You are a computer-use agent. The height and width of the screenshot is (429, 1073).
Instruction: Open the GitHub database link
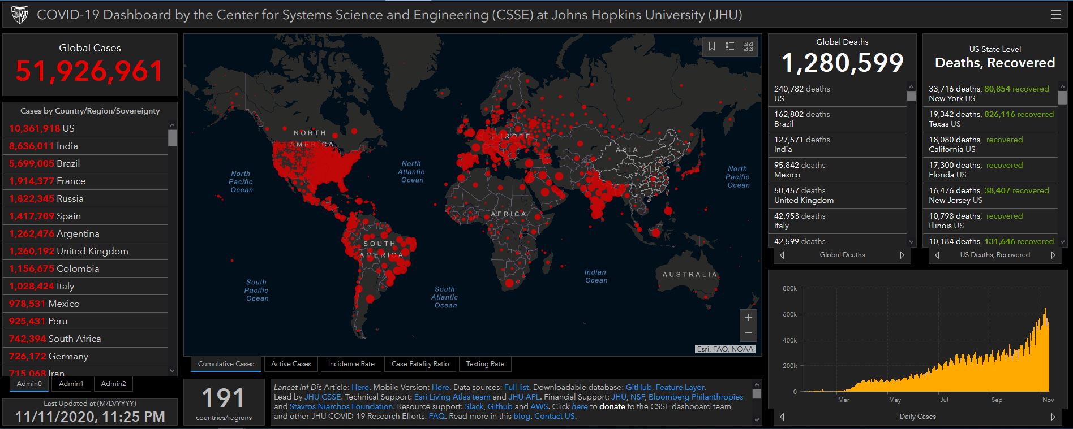tap(638, 387)
